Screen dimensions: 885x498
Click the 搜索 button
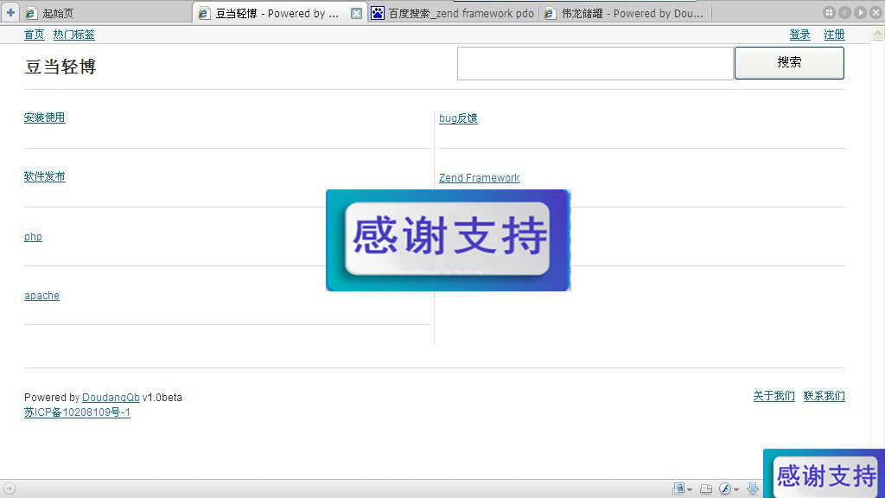(x=789, y=62)
